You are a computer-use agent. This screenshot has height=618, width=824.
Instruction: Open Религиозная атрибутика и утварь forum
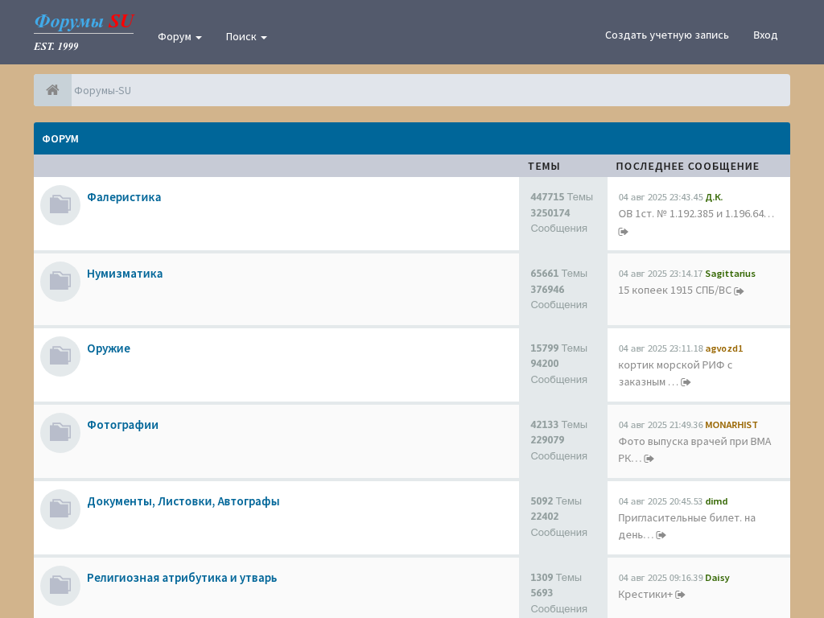[x=182, y=578]
